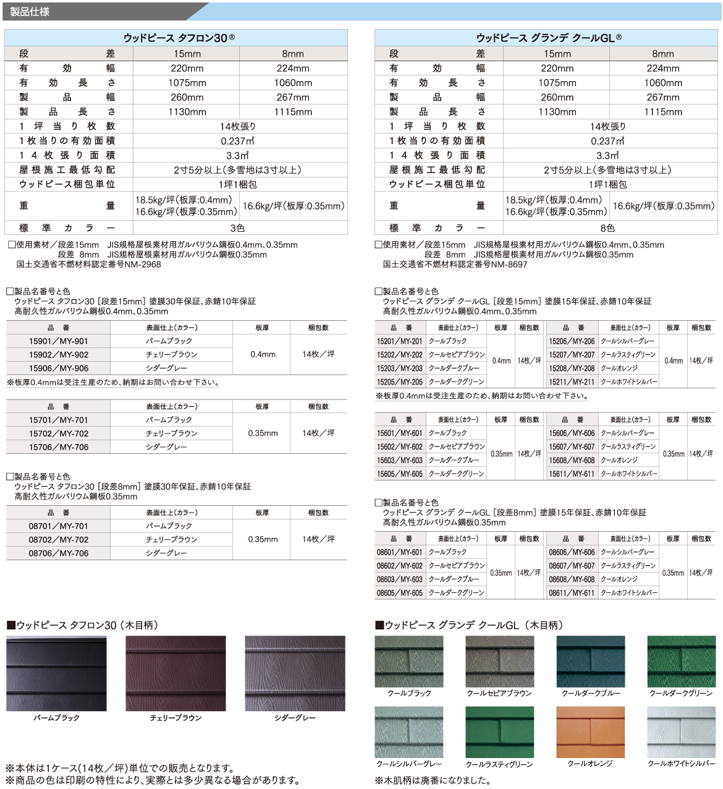The width and height of the screenshot is (723, 789).
Task: Click the ウッドピース グランデ クールGL（木目柄） section heading
Action: [469, 625]
